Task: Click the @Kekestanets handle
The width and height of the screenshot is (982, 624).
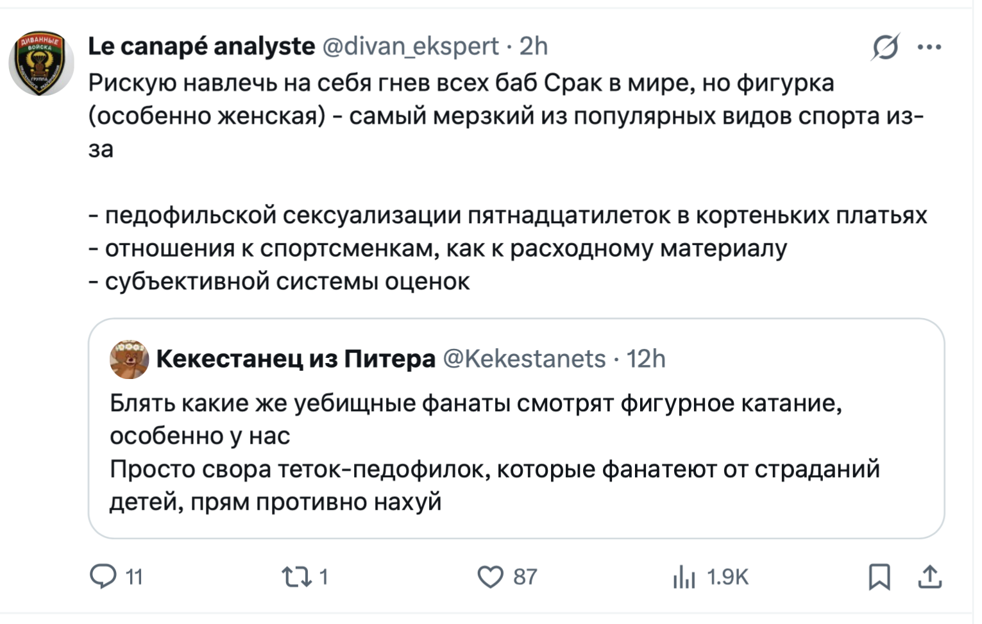Action: [x=524, y=359]
